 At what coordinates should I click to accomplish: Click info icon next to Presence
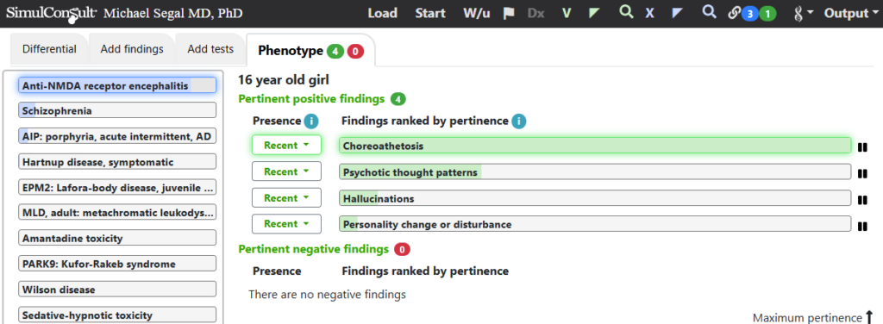coord(310,121)
